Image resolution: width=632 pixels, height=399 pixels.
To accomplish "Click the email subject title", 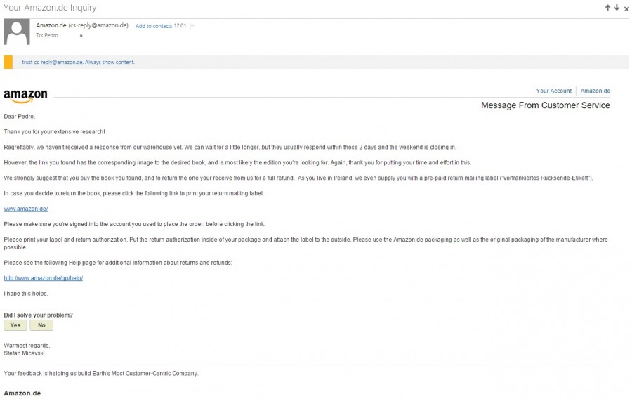I will pos(50,8).
